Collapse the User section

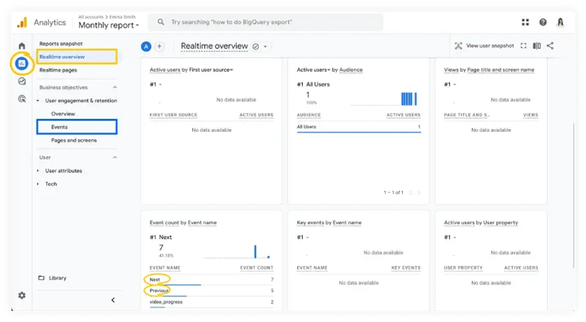pos(115,158)
